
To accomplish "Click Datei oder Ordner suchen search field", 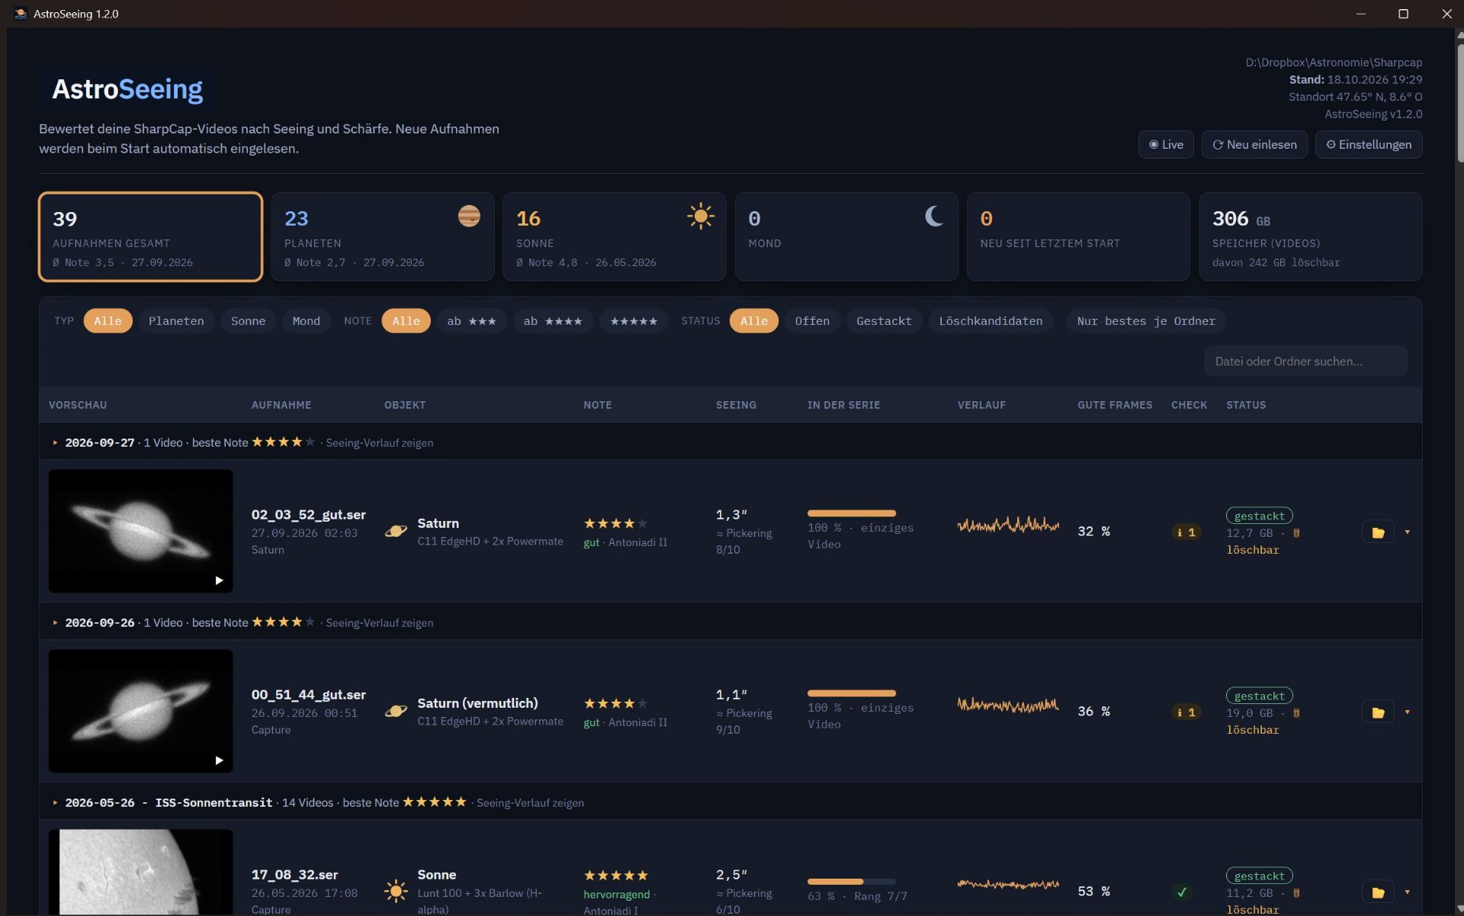I will 1305,361.
